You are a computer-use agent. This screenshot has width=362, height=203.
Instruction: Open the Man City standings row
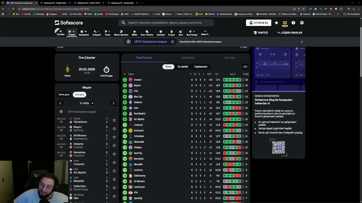pyautogui.click(x=186, y=97)
